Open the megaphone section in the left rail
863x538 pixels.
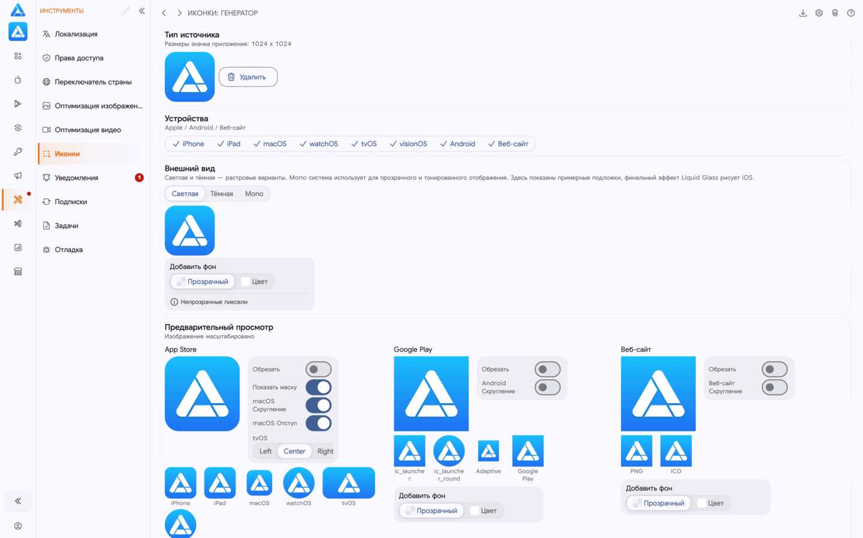[x=18, y=176]
